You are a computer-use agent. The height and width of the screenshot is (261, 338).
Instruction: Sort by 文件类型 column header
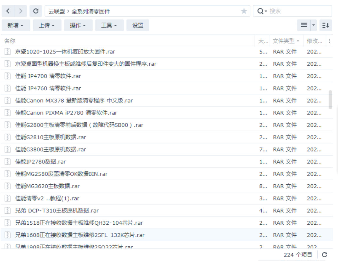pyautogui.click(x=286, y=41)
